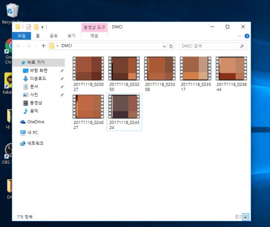The height and width of the screenshot is (227, 270).
Task: Click the properties icon in the quick access toolbar
Action: [x=28, y=27]
